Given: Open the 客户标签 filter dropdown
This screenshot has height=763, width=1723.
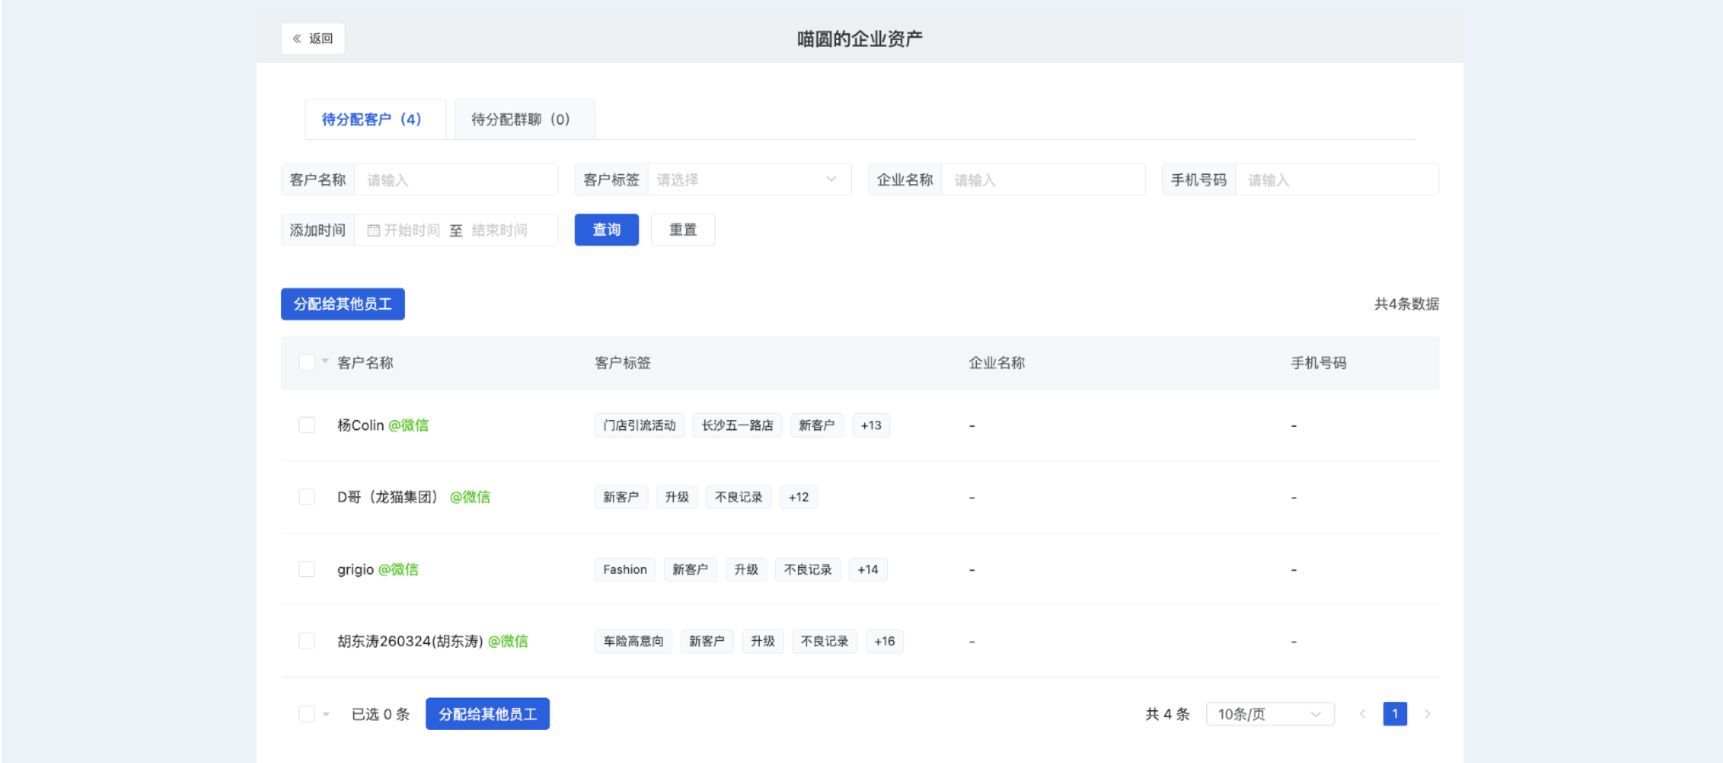Looking at the screenshot, I should pyautogui.click(x=749, y=180).
